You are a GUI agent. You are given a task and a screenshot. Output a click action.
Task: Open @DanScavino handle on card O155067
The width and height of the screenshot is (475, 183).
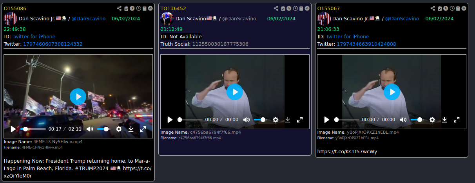(x=402, y=19)
